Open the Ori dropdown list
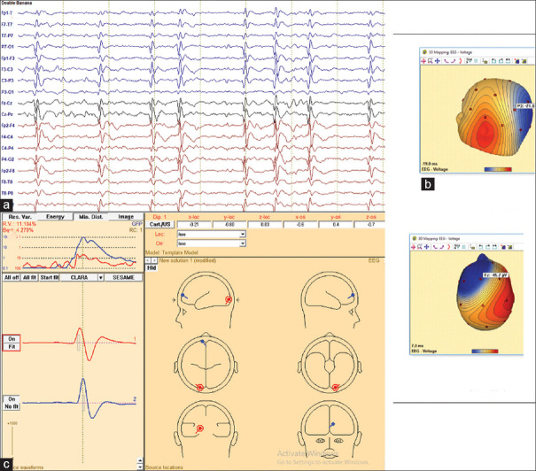 (x=241, y=243)
